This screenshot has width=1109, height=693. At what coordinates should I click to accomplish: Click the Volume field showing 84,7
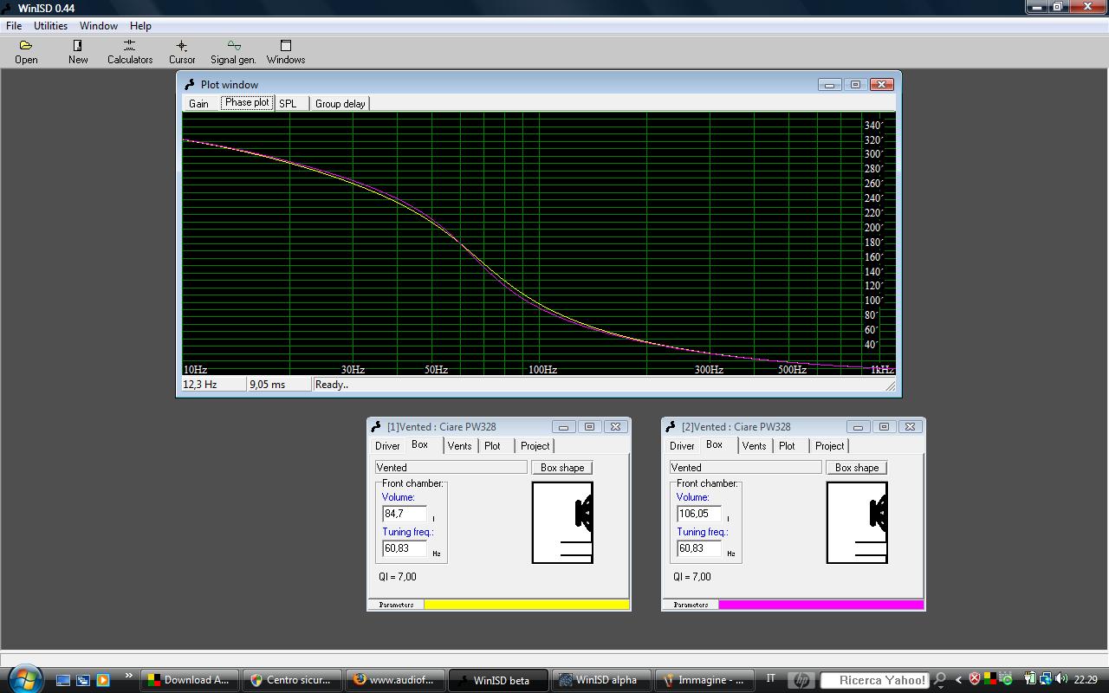[405, 514]
